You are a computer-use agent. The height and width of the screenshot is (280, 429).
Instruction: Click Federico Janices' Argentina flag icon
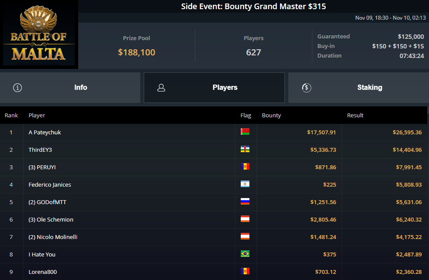pos(245,184)
